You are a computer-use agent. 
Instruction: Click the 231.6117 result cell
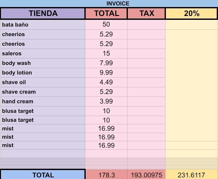pos(191,175)
